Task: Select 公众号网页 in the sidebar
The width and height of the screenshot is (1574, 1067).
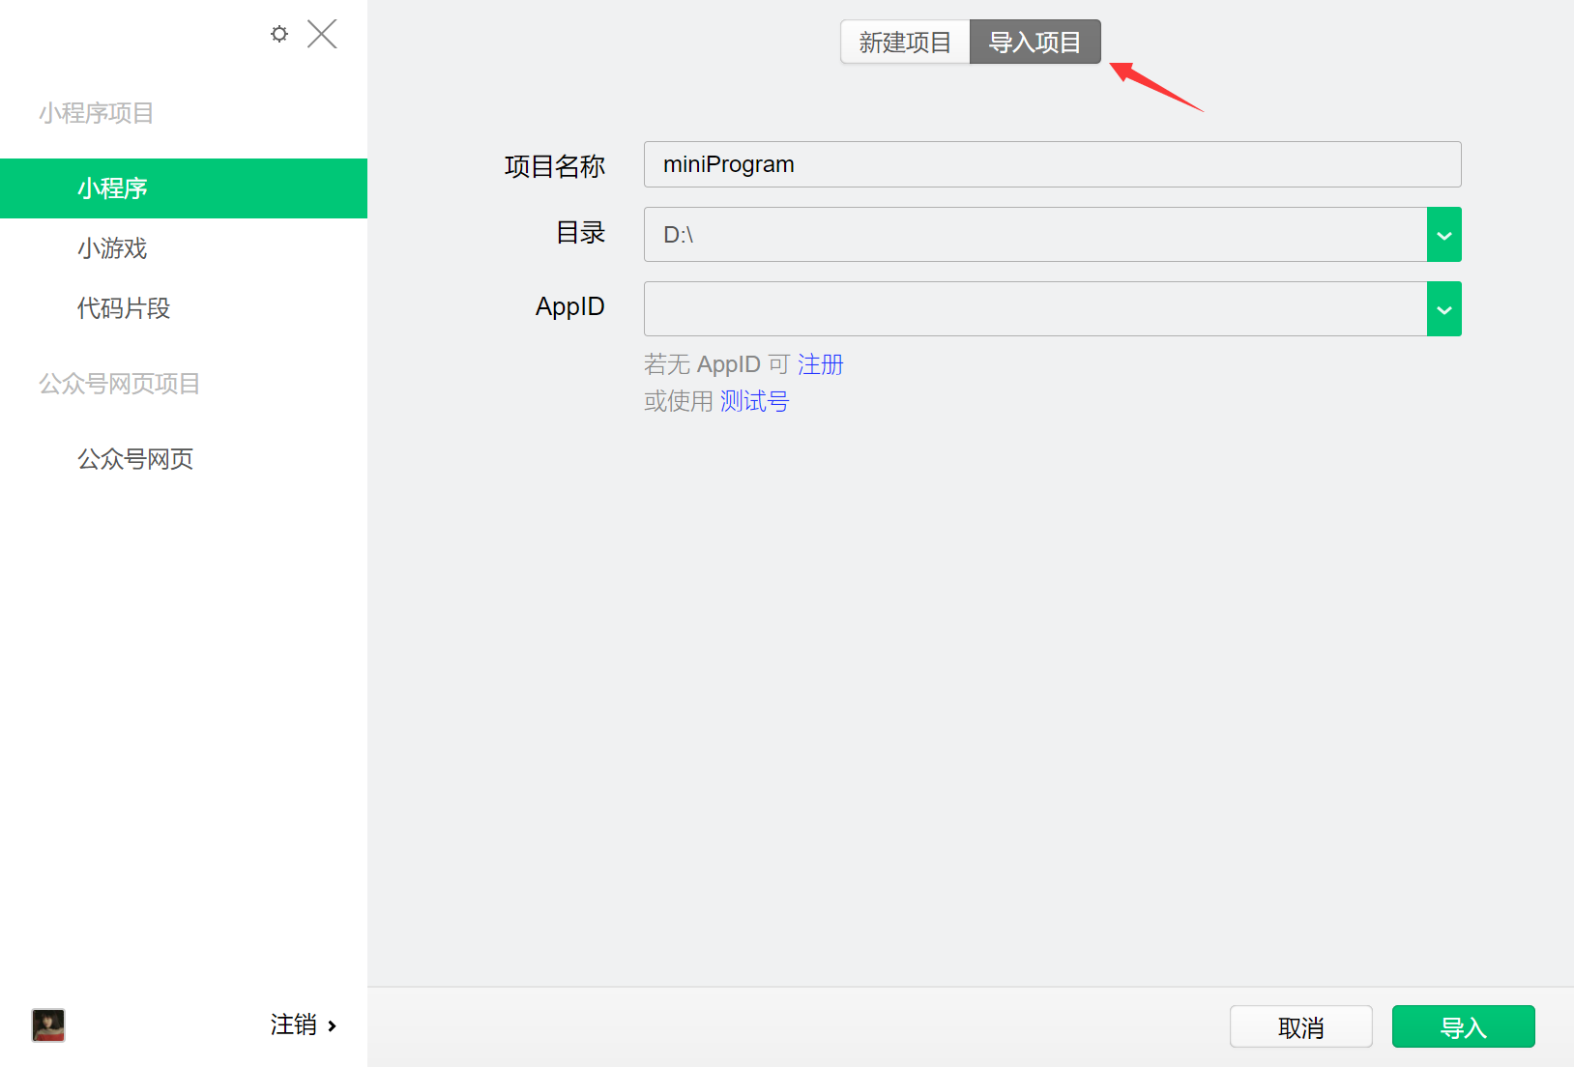Action: point(184,459)
